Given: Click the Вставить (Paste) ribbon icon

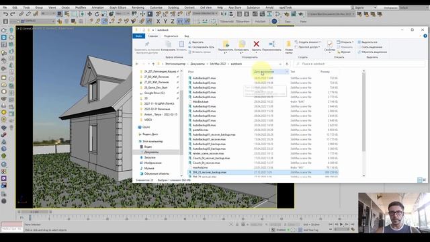Looking at the screenshot, I should pos(181,44).
